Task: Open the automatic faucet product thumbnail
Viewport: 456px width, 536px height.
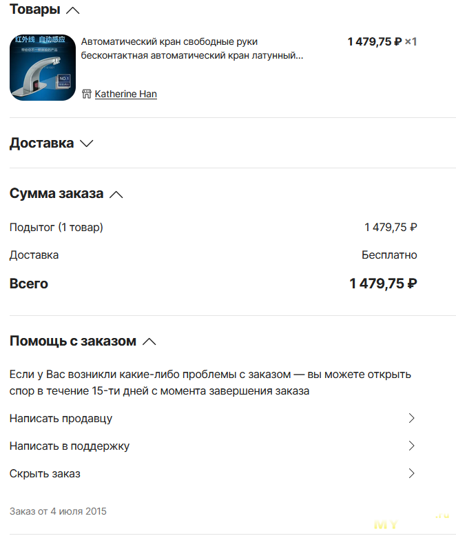Action: point(43,68)
